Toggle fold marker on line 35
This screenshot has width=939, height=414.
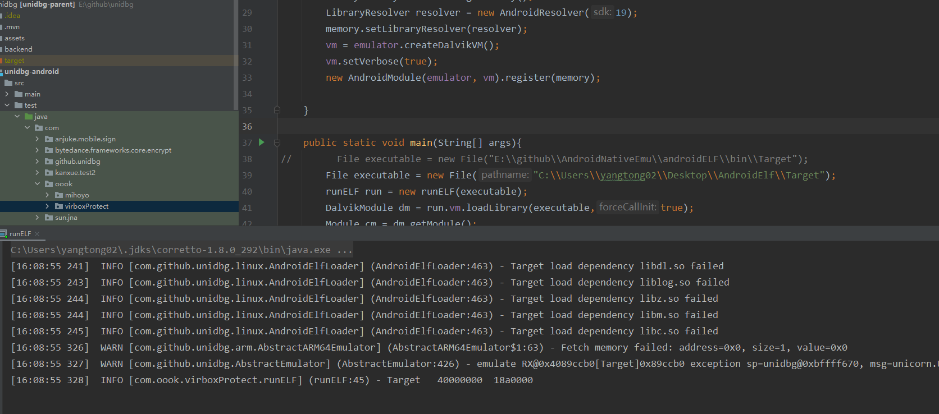277,110
